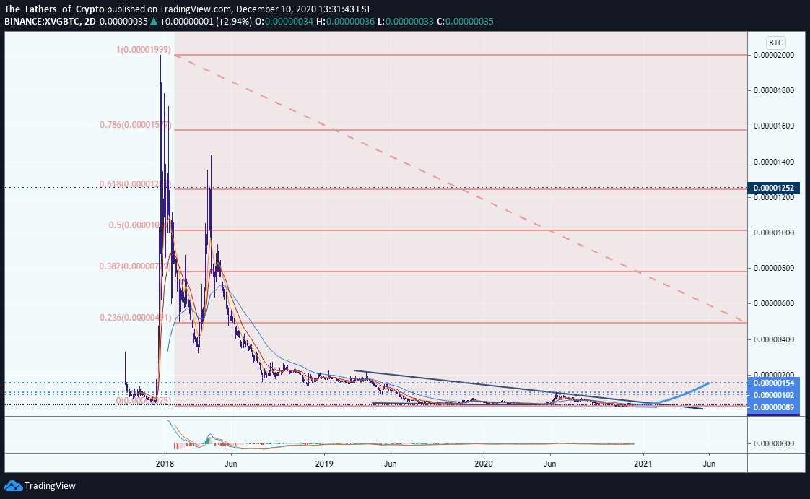Click the BINANCE:XVGBTC symbol text

tap(41, 22)
